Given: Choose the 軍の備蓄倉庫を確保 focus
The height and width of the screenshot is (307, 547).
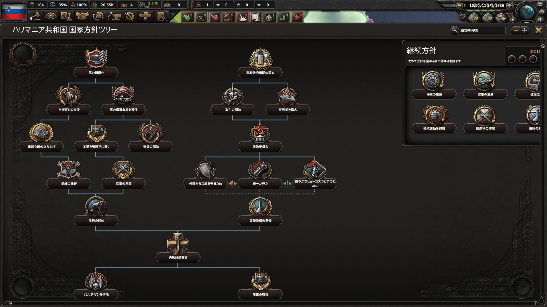Looking at the screenshot, I should tap(123, 100).
